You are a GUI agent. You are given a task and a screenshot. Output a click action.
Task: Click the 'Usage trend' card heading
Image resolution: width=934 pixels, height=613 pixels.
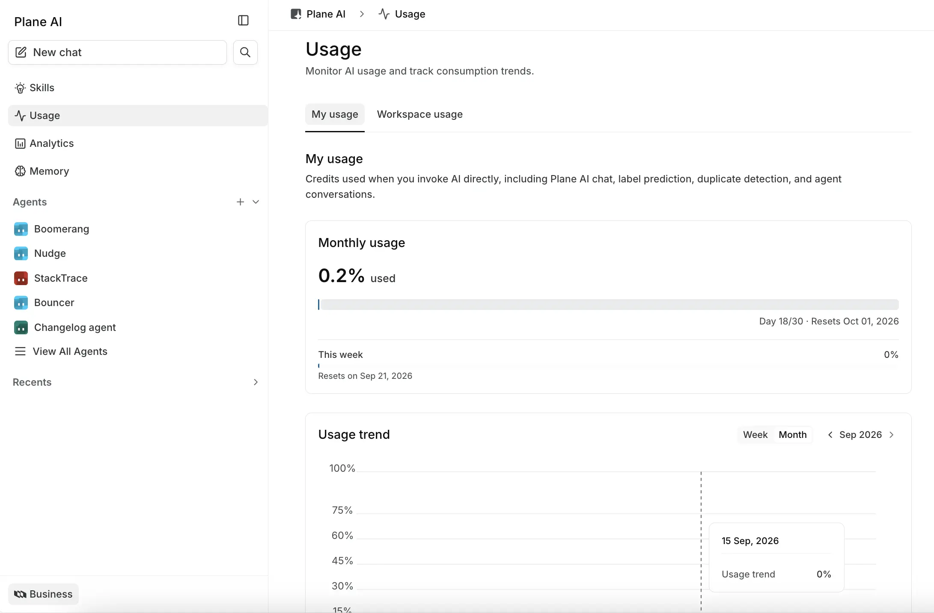pos(354,434)
